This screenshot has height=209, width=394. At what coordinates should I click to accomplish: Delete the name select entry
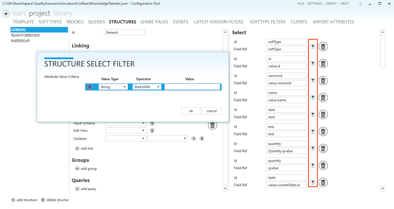[x=323, y=97]
